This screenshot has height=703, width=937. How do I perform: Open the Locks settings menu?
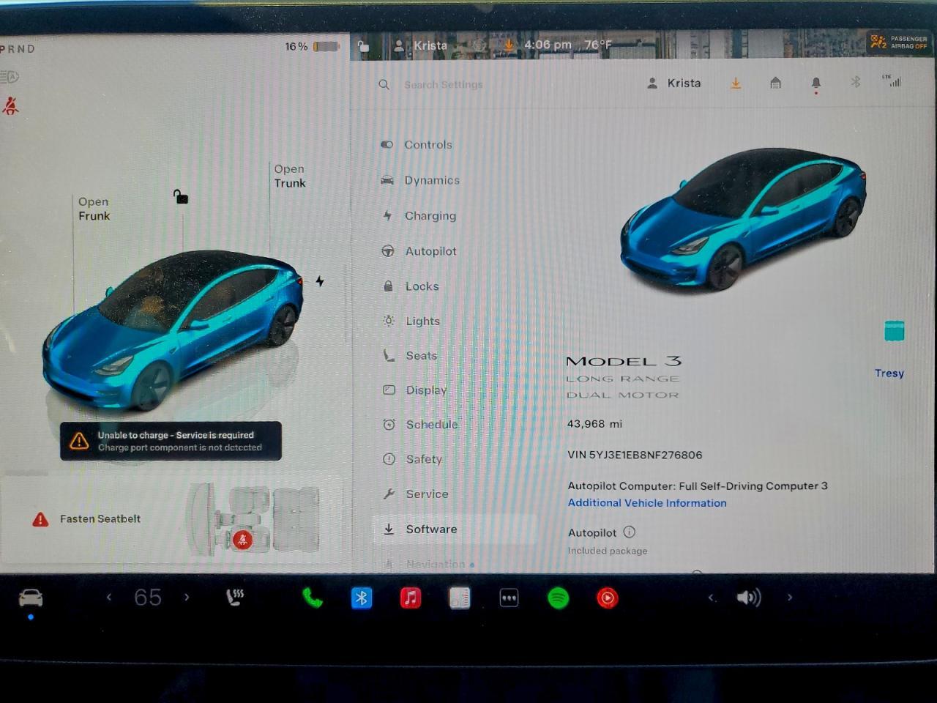[x=411, y=286]
